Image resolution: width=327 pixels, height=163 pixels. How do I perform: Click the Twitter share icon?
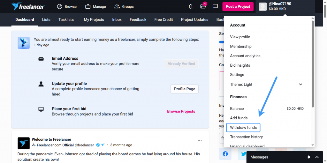coord(244,154)
